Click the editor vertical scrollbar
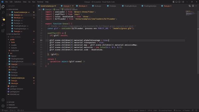The width and height of the screenshot is (199, 112). 198,42
